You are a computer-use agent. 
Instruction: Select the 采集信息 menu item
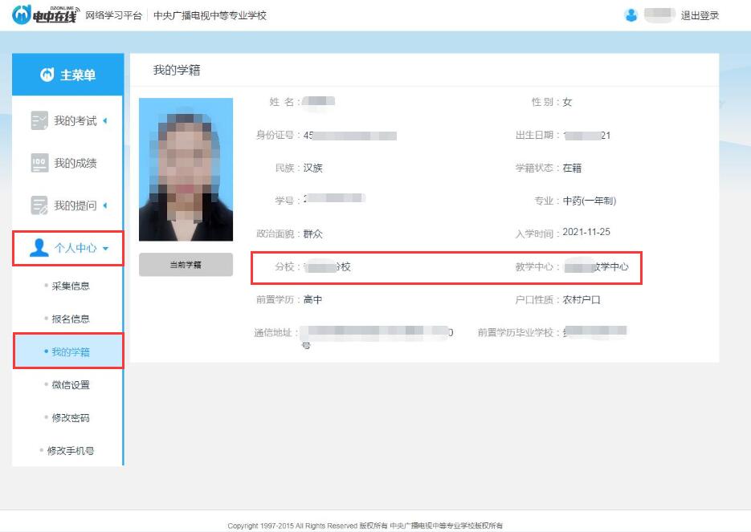tap(71, 285)
